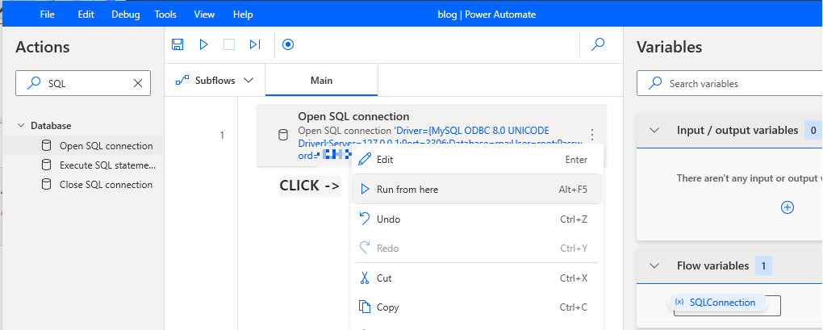Click Open SQL connection step title
823x330 pixels.
coord(353,116)
